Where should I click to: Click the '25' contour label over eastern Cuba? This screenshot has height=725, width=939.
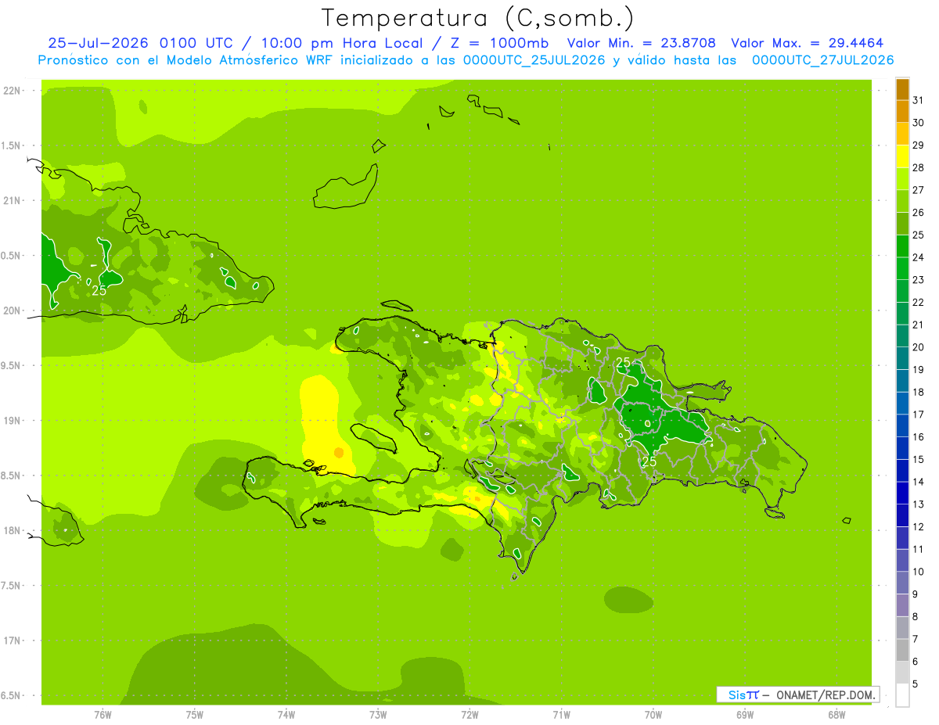click(x=99, y=290)
